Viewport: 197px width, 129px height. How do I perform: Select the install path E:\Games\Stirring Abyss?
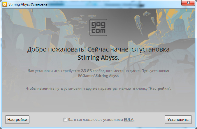[98, 76]
